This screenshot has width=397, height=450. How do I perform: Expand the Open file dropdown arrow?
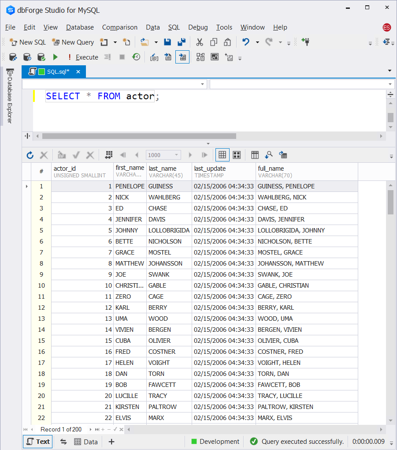(156, 42)
